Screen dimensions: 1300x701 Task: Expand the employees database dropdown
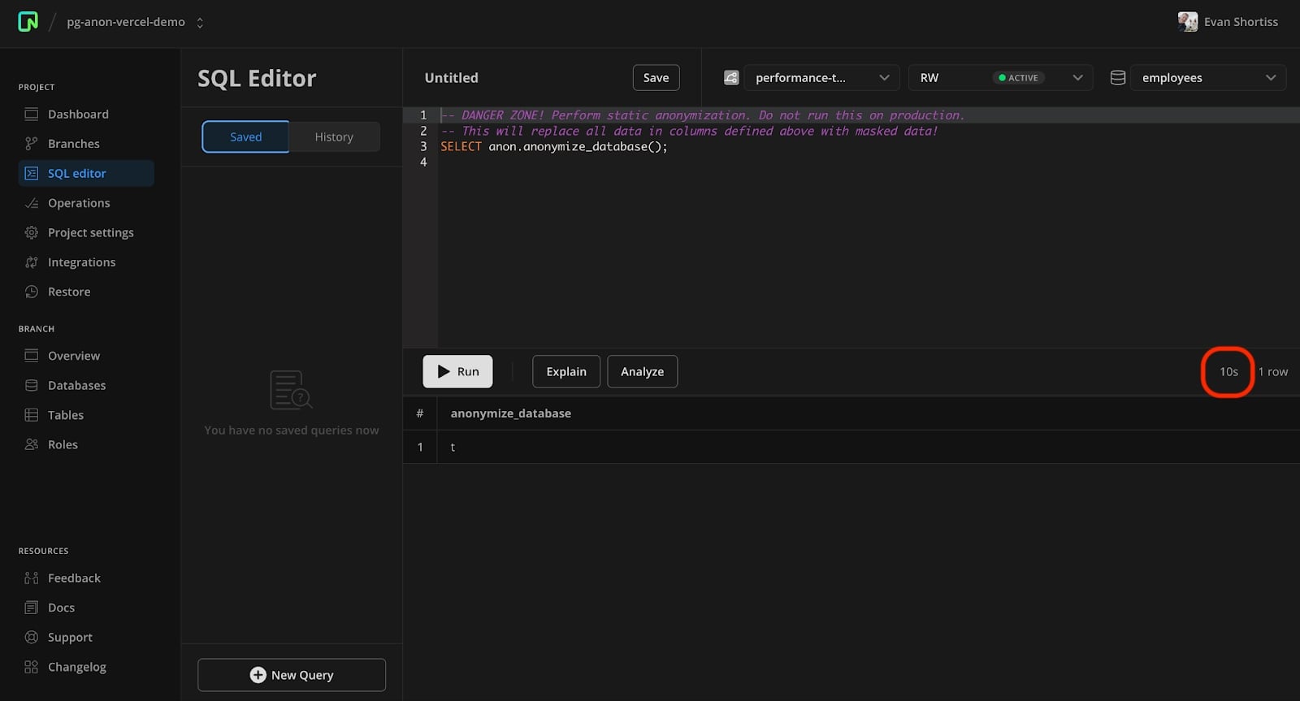[x=1207, y=78]
